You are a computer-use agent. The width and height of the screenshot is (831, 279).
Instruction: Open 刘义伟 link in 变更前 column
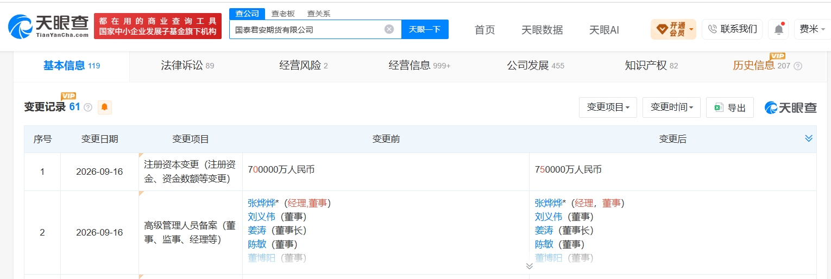click(x=262, y=217)
